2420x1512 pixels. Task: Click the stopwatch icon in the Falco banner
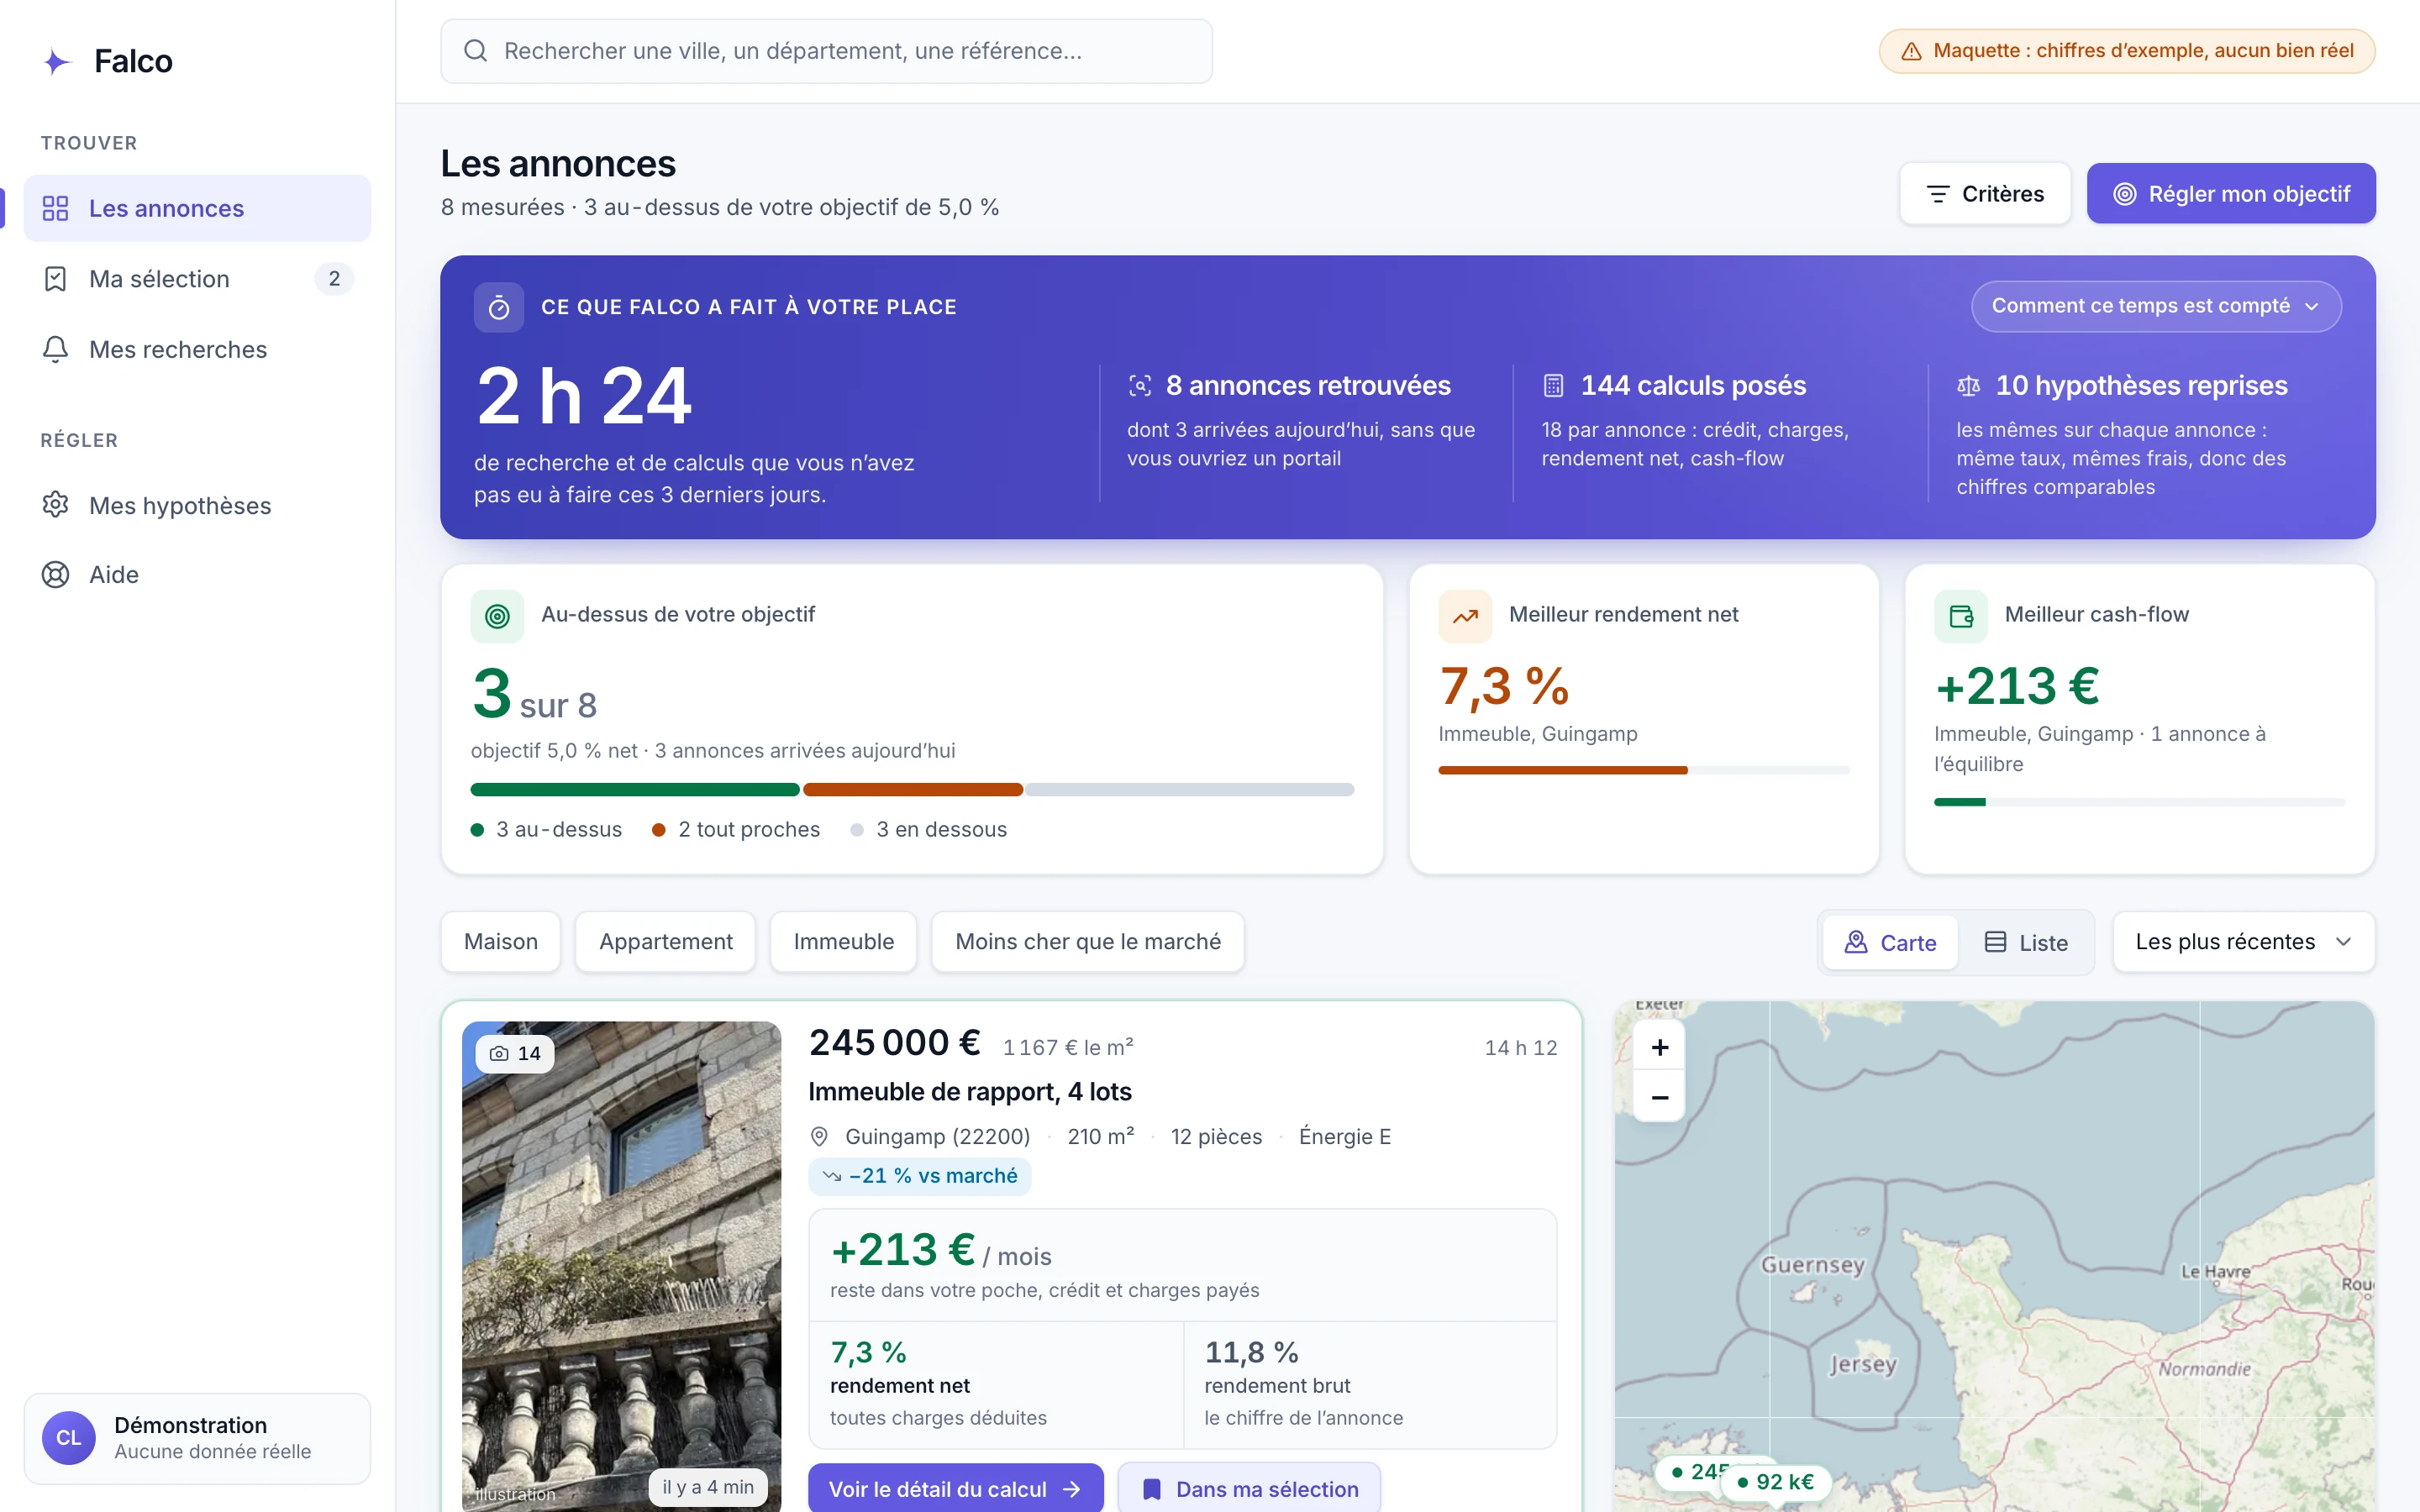click(499, 308)
